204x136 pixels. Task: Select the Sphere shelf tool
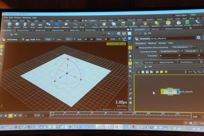click(17, 25)
